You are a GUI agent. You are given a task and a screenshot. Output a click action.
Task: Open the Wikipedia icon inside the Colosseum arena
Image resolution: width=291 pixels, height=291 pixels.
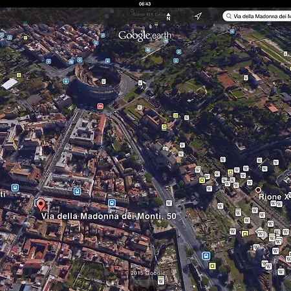103,81
